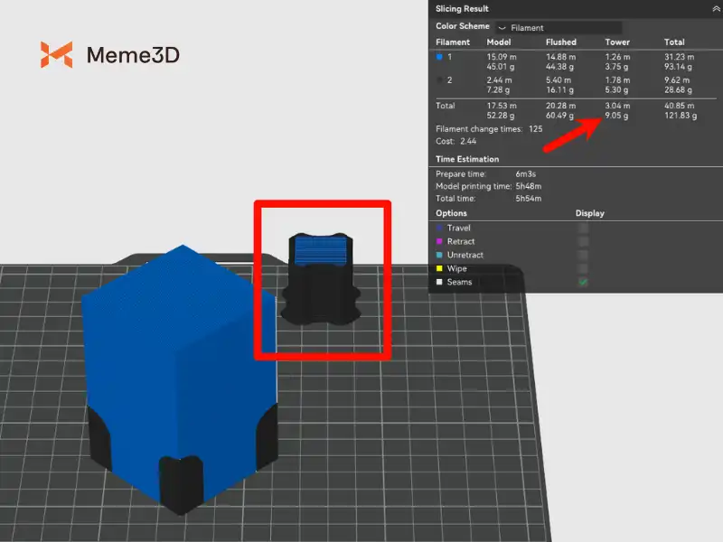The image size is (723, 542).
Task: Click the Retract magenta color icon
Action: 439,242
